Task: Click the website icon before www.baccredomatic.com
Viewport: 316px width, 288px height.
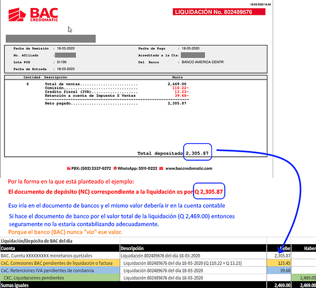Action: pos(161,168)
